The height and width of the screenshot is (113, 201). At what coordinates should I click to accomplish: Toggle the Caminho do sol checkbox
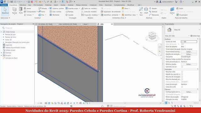[182, 67]
